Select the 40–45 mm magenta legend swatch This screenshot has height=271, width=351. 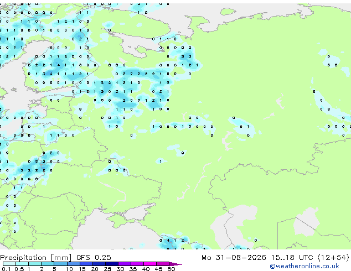click(150, 264)
